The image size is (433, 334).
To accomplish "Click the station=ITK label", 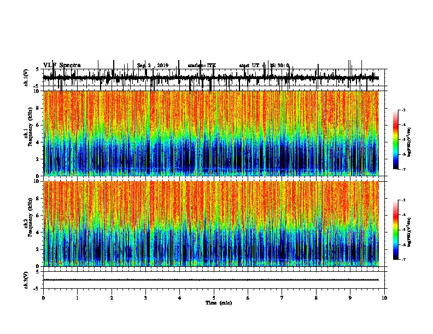I will click(x=202, y=65).
